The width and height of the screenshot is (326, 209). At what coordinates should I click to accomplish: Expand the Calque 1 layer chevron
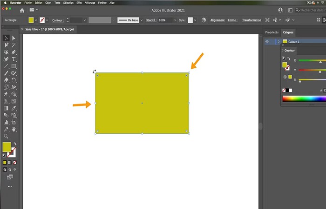pyautogui.click(x=278, y=42)
